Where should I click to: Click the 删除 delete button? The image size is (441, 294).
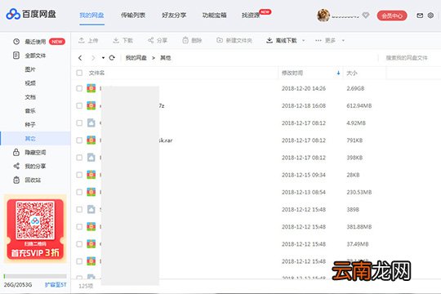tap(193, 41)
